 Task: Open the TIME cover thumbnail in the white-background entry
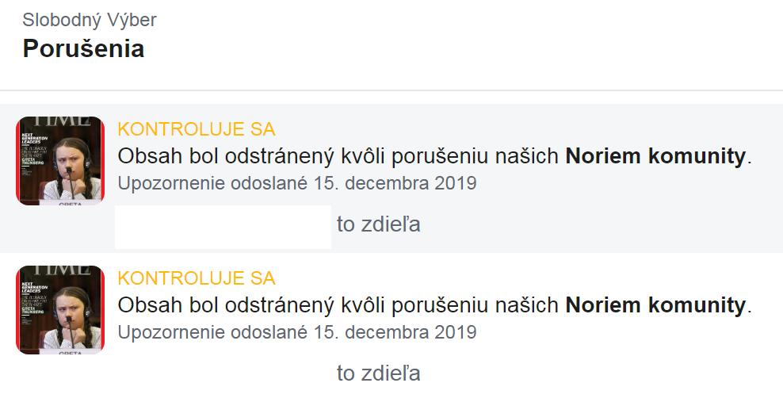60,309
